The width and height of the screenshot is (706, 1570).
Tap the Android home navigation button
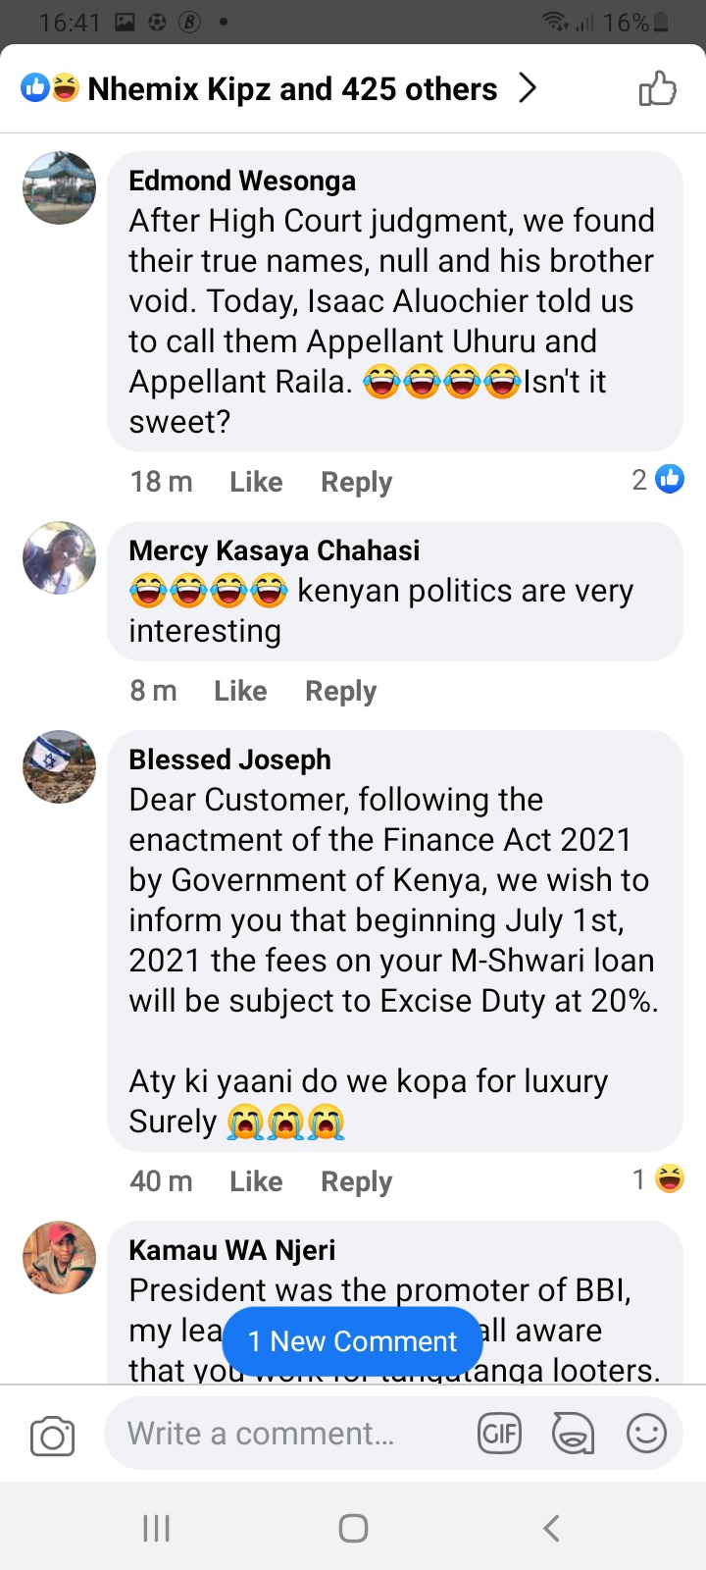click(353, 1528)
